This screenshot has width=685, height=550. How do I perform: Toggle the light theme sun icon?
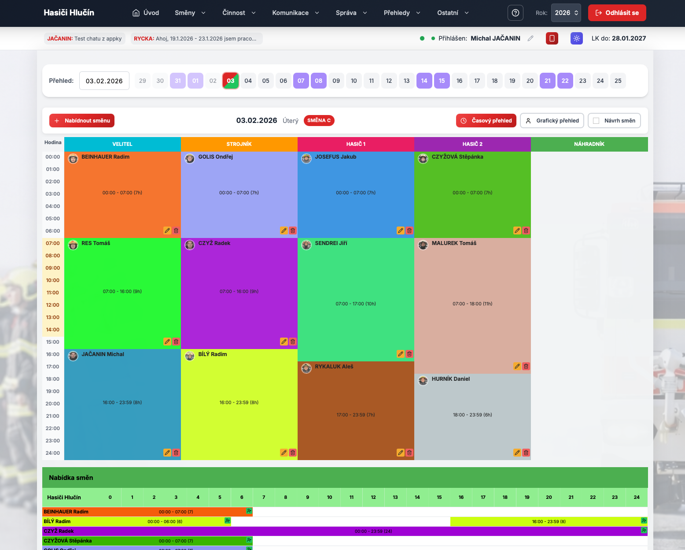576,38
